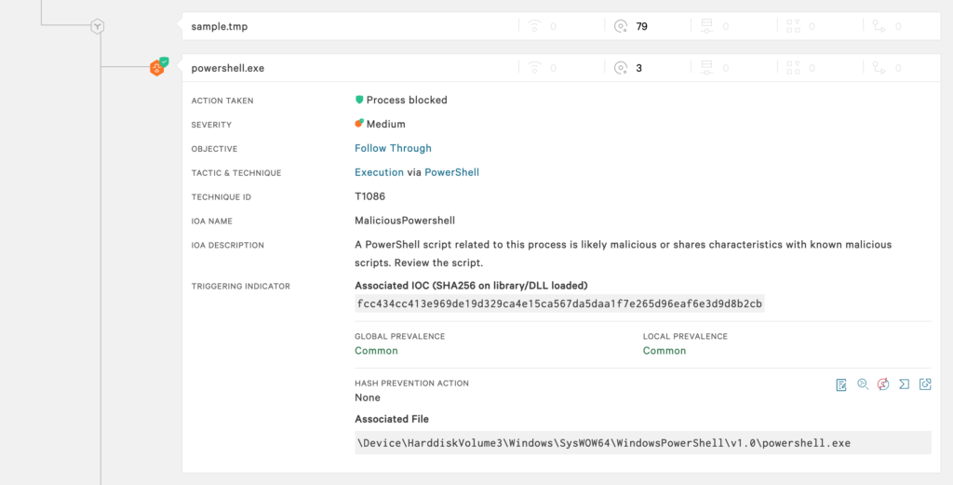Click the edit hash policy notepad icon
This screenshot has width=953, height=485.
click(x=841, y=384)
